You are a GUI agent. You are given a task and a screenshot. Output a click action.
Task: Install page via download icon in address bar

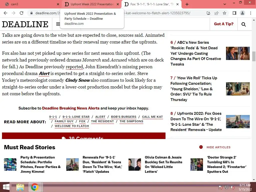click(208, 13)
